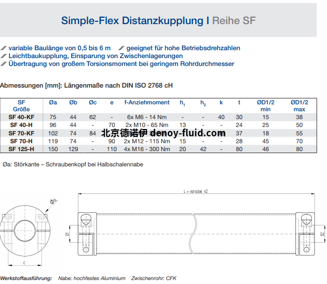Click ØD1/2 max '70' in SF 70-H row
The image size is (327, 284).
pyautogui.click(x=299, y=141)
